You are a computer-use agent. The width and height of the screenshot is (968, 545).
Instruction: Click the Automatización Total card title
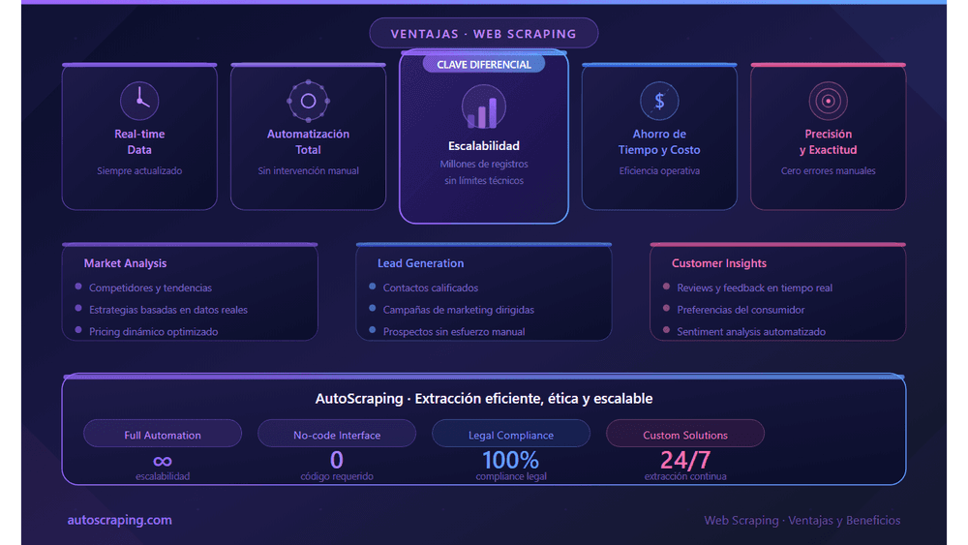pos(308,142)
